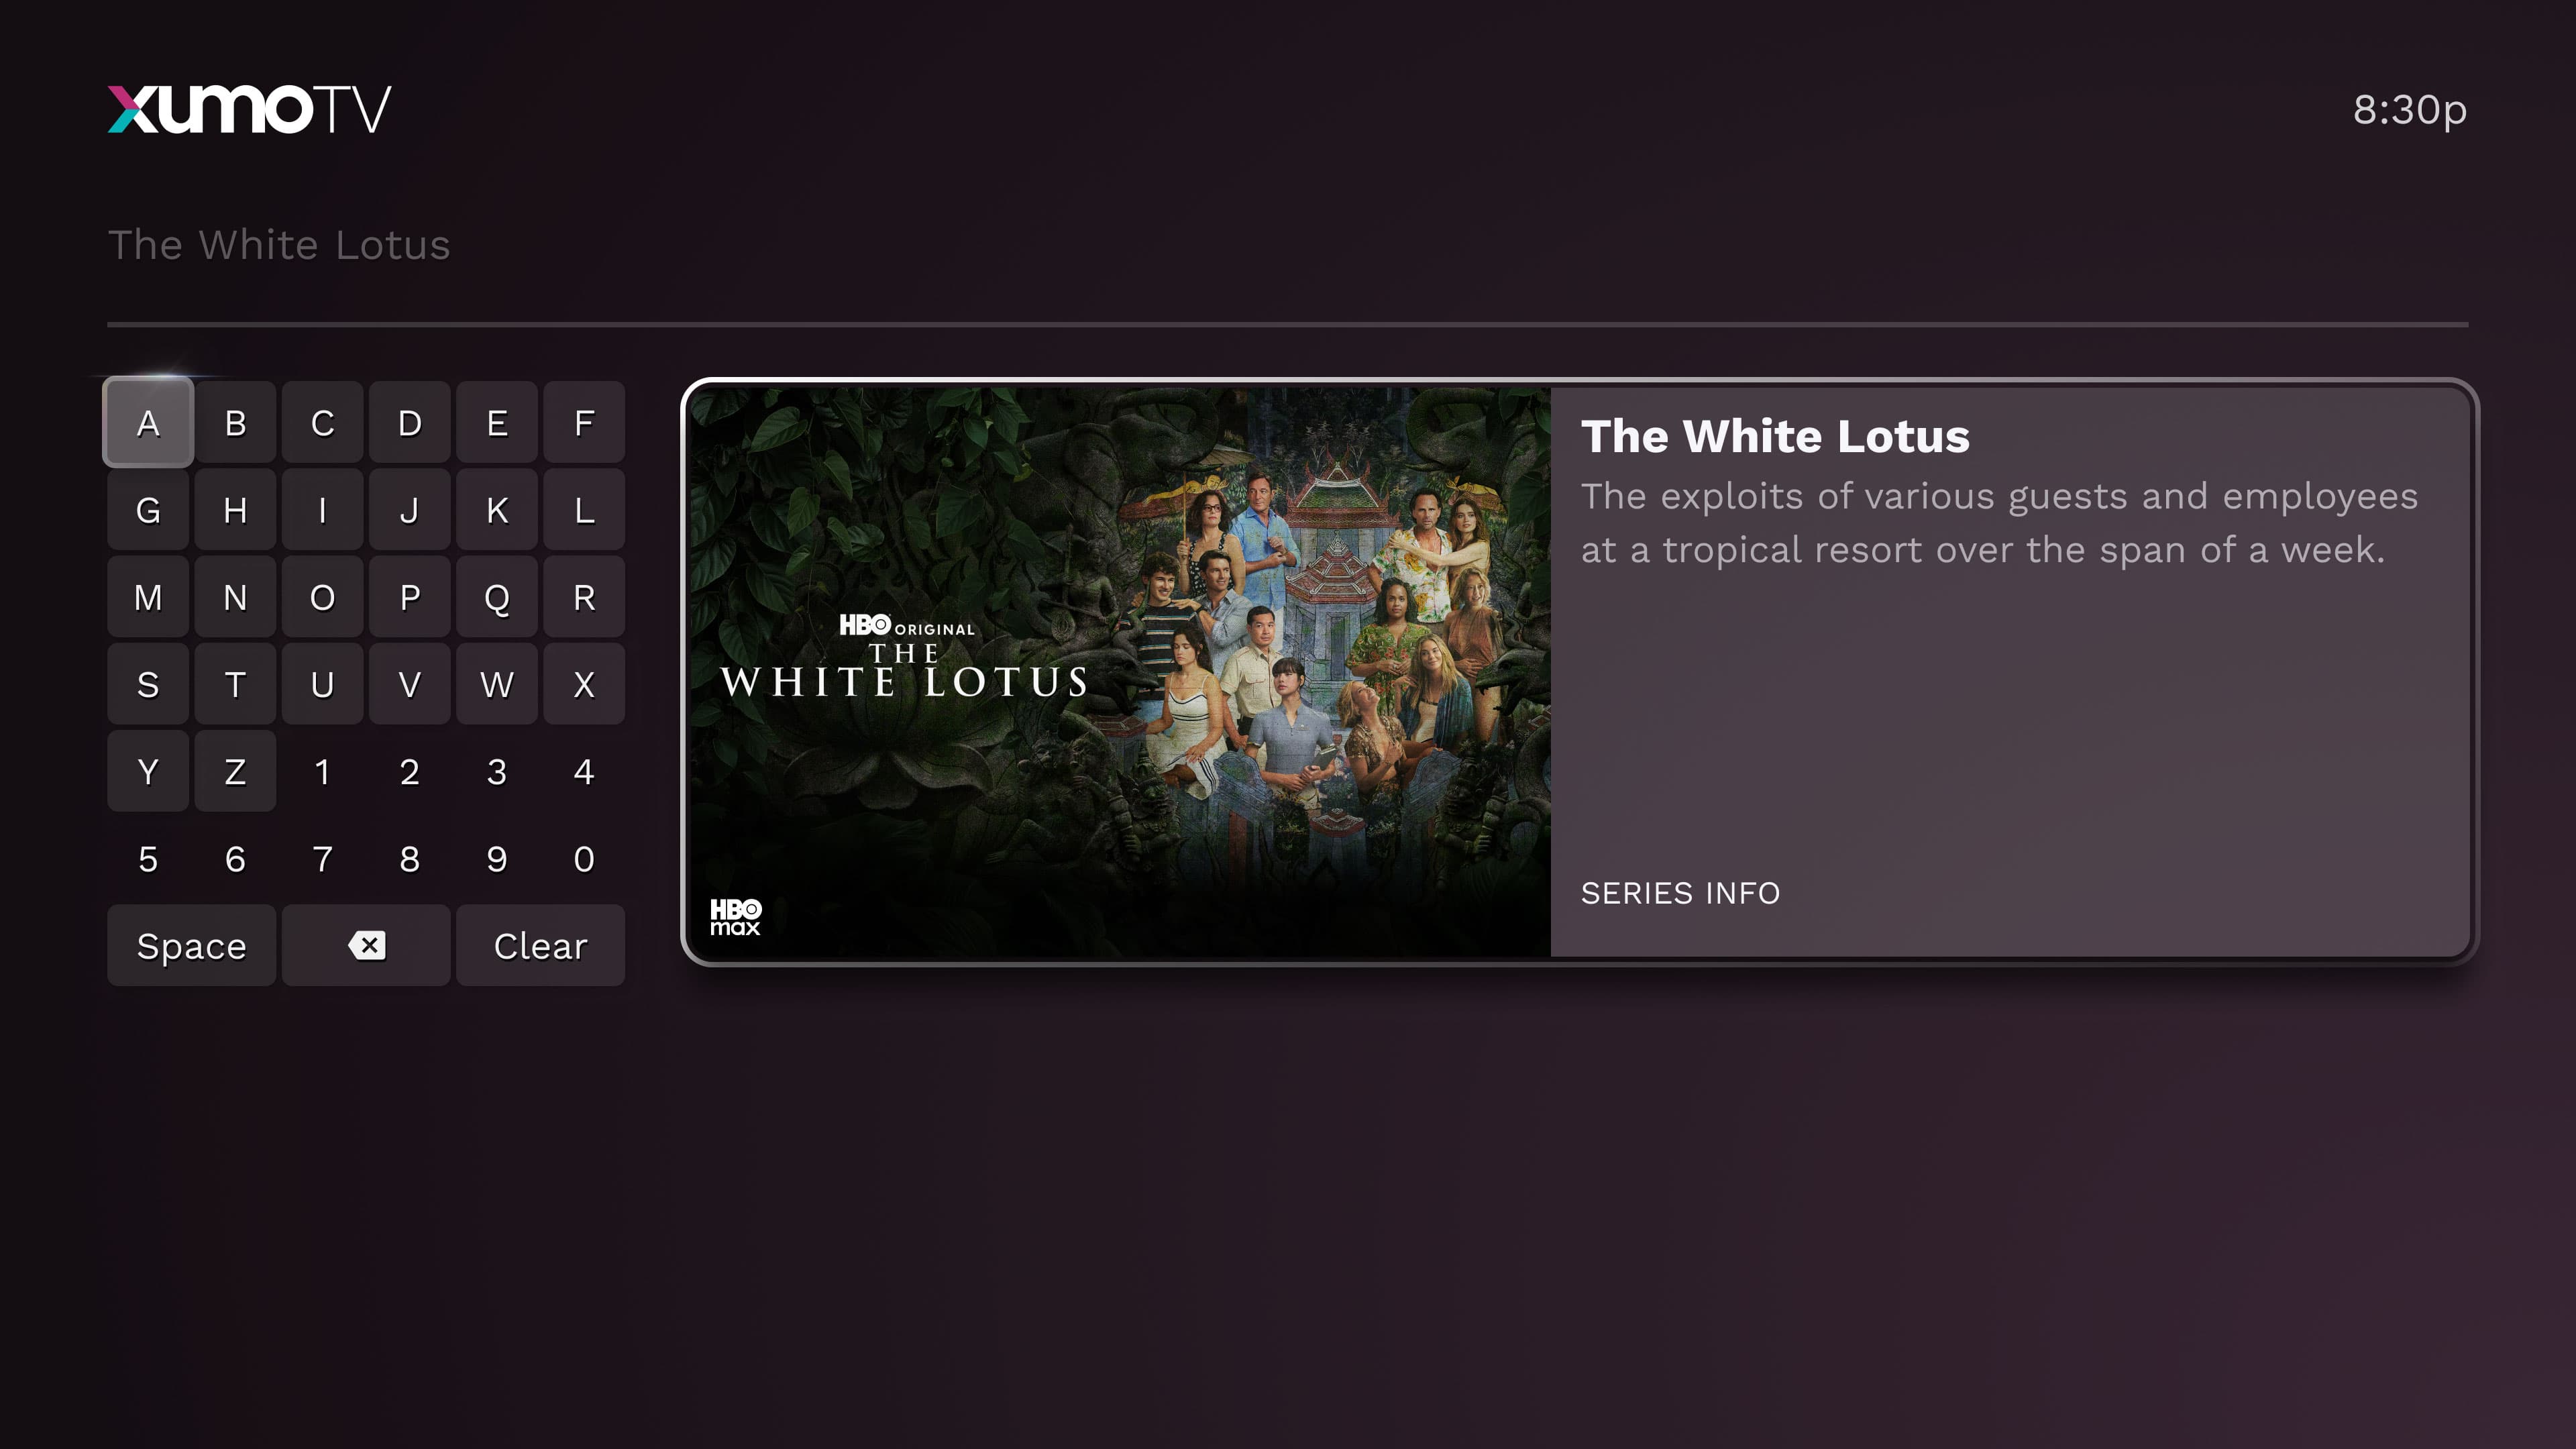Viewport: 2576px width, 1449px height.
Task: Click the Xumo TV logo
Action: point(249,109)
